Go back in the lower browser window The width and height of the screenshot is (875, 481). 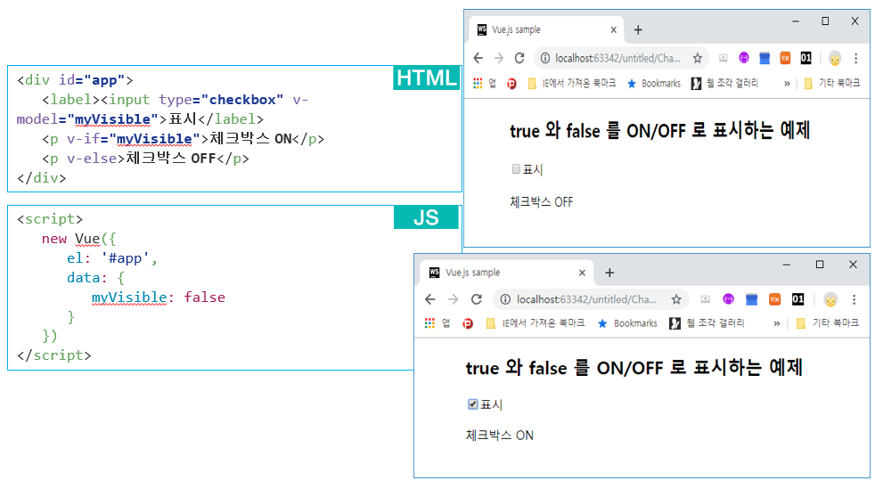[429, 299]
